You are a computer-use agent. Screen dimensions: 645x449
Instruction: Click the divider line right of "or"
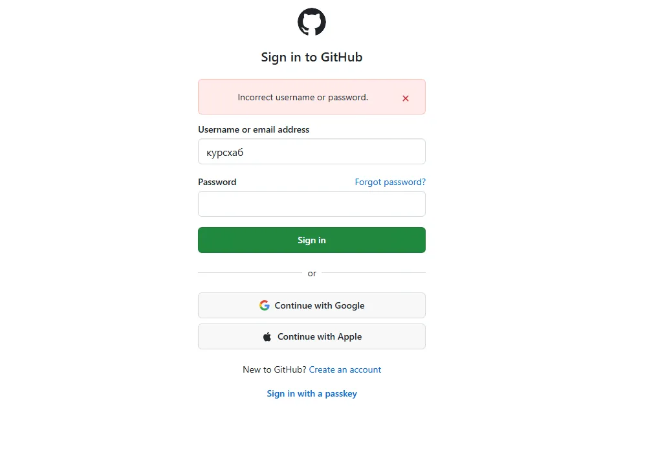point(373,273)
